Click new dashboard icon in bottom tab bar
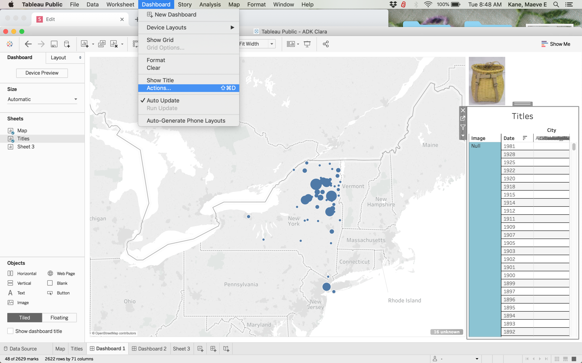582x363 pixels. 213,349
